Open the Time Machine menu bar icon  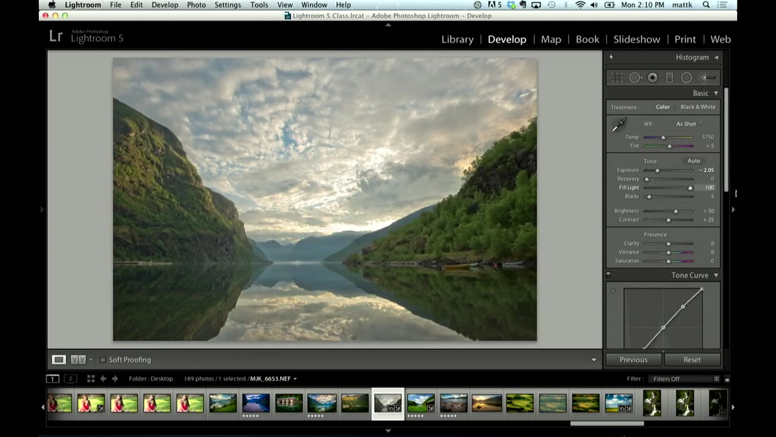[551, 5]
